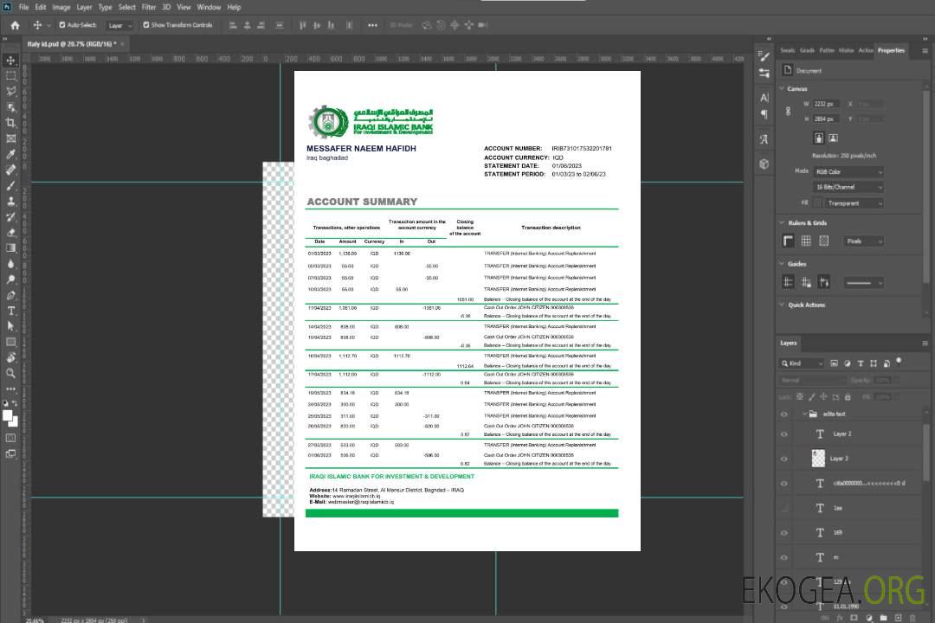Select the Horizontal Type tool
The image size is (935, 623).
point(10,311)
